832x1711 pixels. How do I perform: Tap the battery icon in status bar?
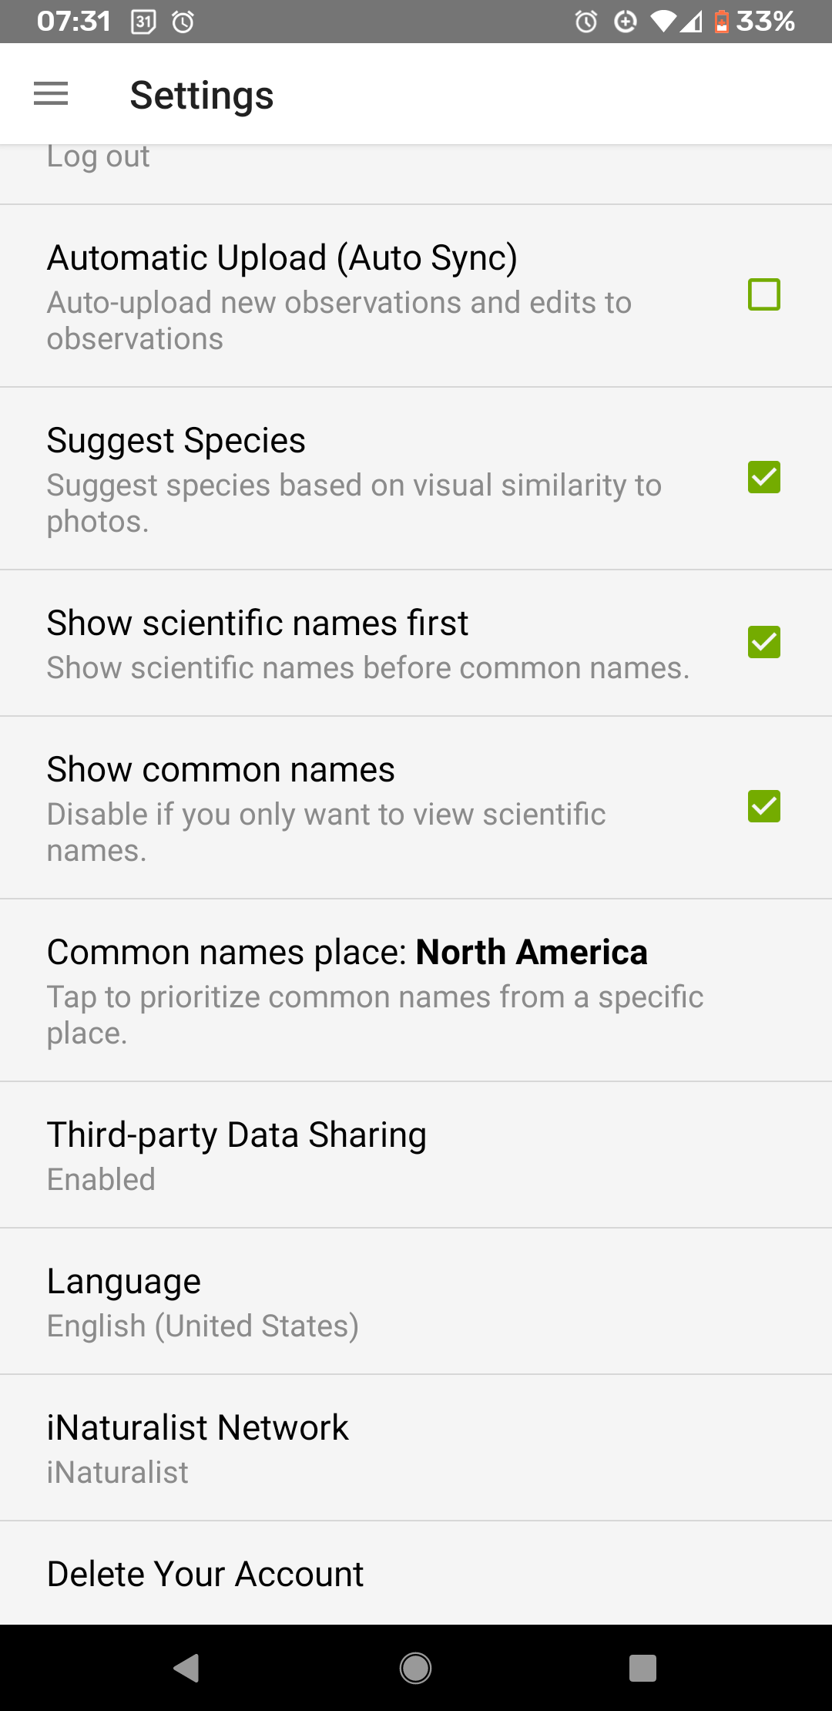(721, 22)
